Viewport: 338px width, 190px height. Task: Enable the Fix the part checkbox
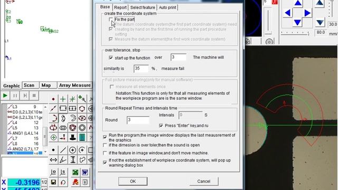(110, 20)
